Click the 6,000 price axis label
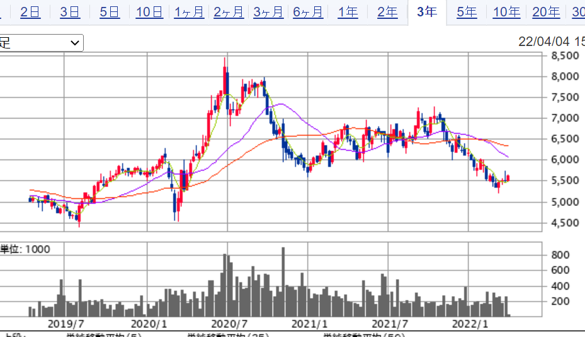 pyautogui.click(x=565, y=160)
